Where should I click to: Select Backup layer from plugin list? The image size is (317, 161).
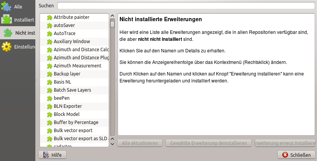[67, 74]
